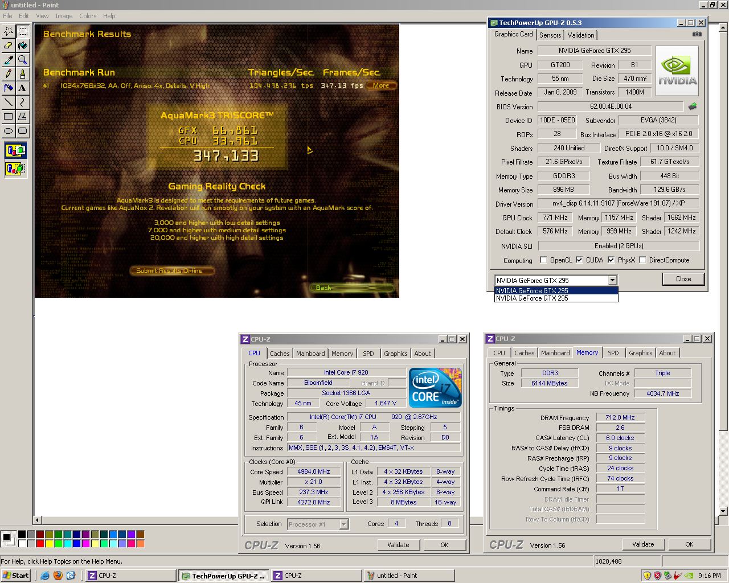
Task: Choose the Airbrush tool in Paint
Action: pyautogui.click(x=9, y=88)
